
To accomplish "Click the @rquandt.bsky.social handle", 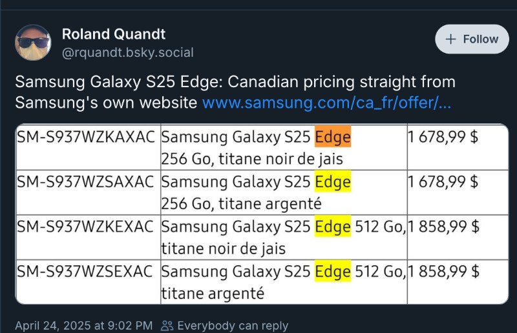I will (x=127, y=53).
